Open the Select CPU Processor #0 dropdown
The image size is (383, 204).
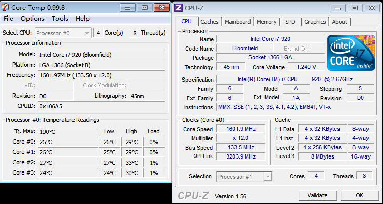coord(63,33)
